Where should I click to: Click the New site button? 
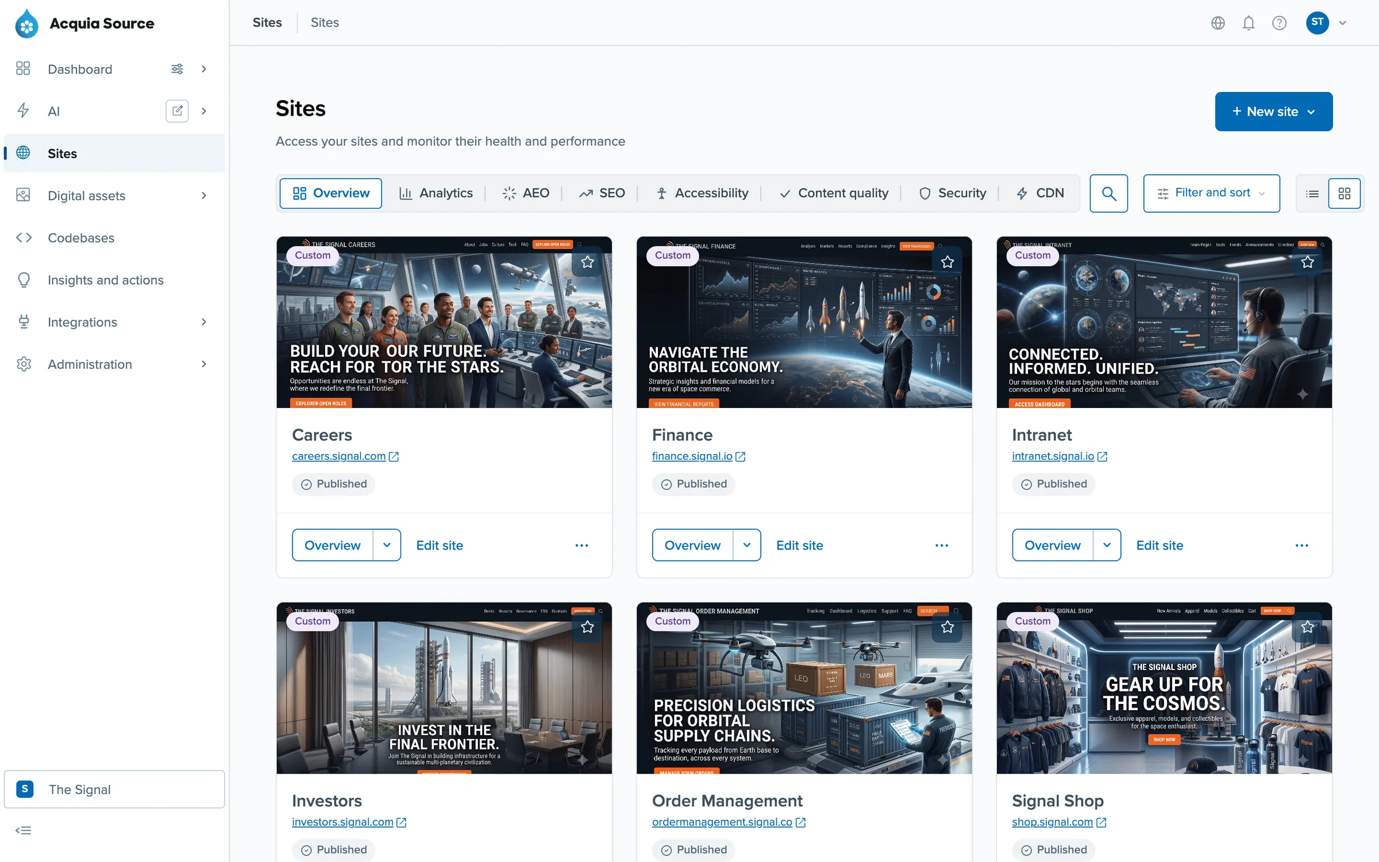pyautogui.click(x=1273, y=111)
